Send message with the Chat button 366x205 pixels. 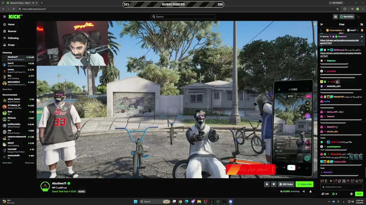click(359, 194)
